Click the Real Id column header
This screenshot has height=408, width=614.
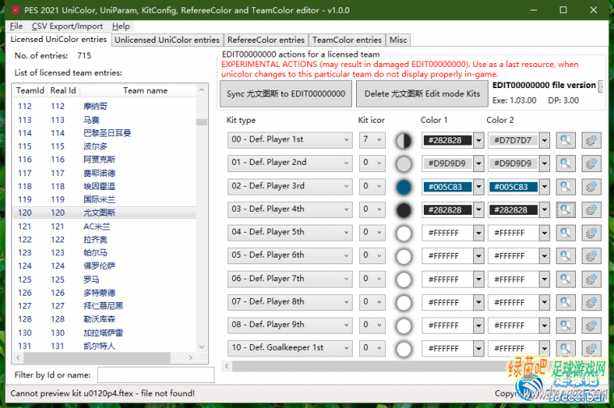[x=63, y=90]
